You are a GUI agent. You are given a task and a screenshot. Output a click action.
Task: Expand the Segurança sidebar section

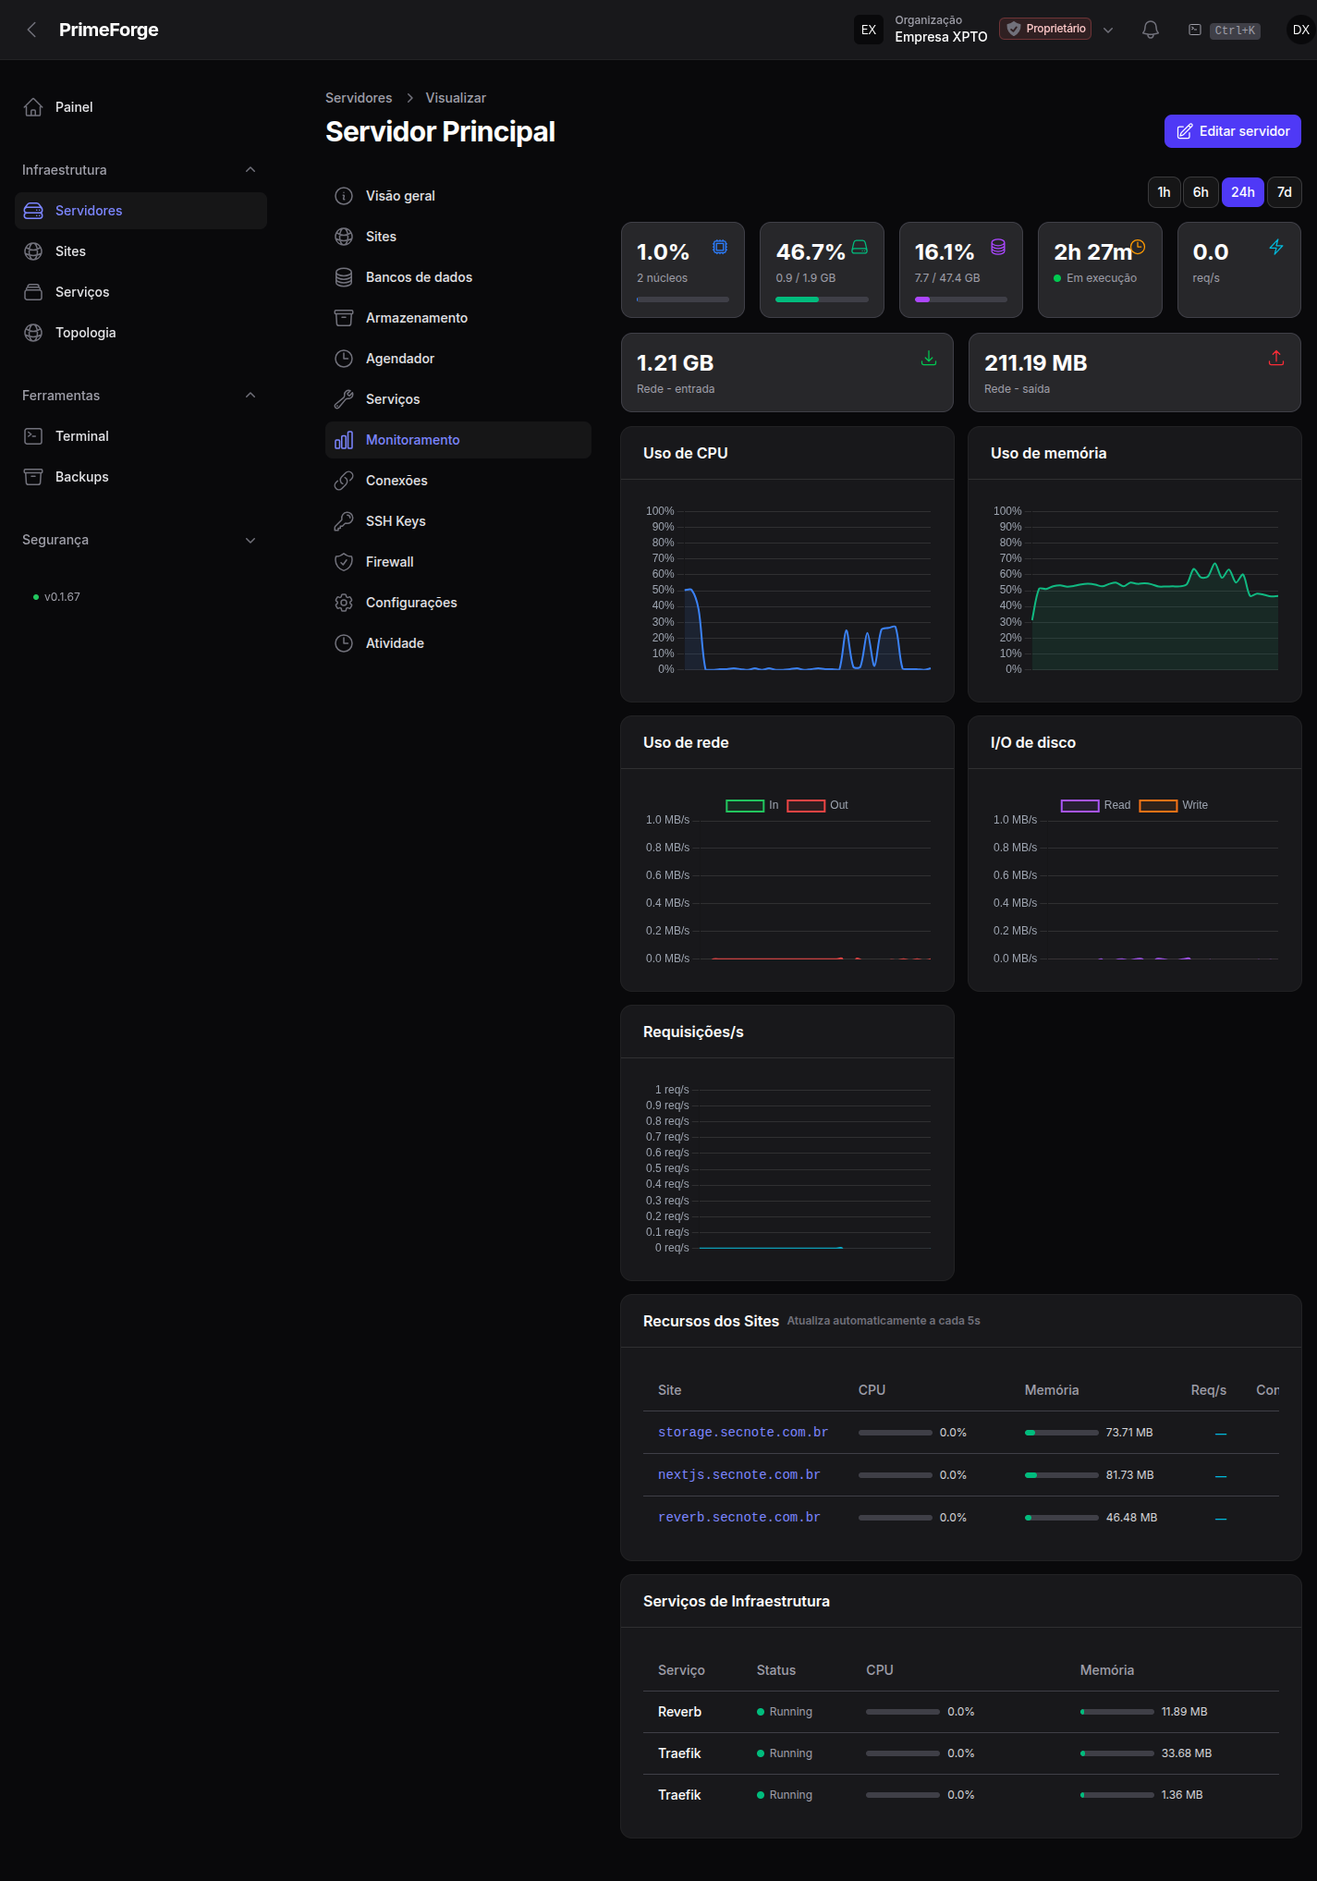250,540
